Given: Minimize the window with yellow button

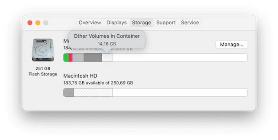Looking at the screenshot, I should click(38, 23).
